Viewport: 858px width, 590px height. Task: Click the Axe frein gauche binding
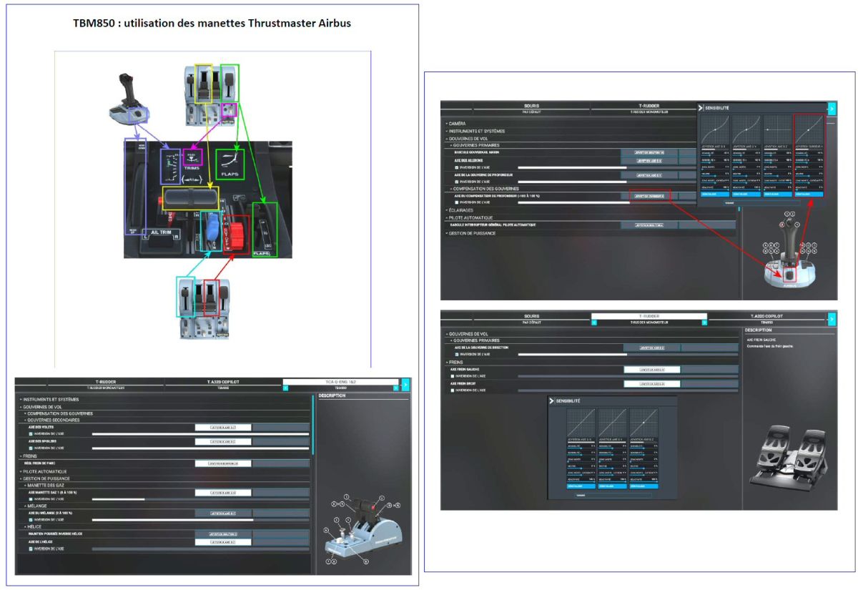pos(652,370)
